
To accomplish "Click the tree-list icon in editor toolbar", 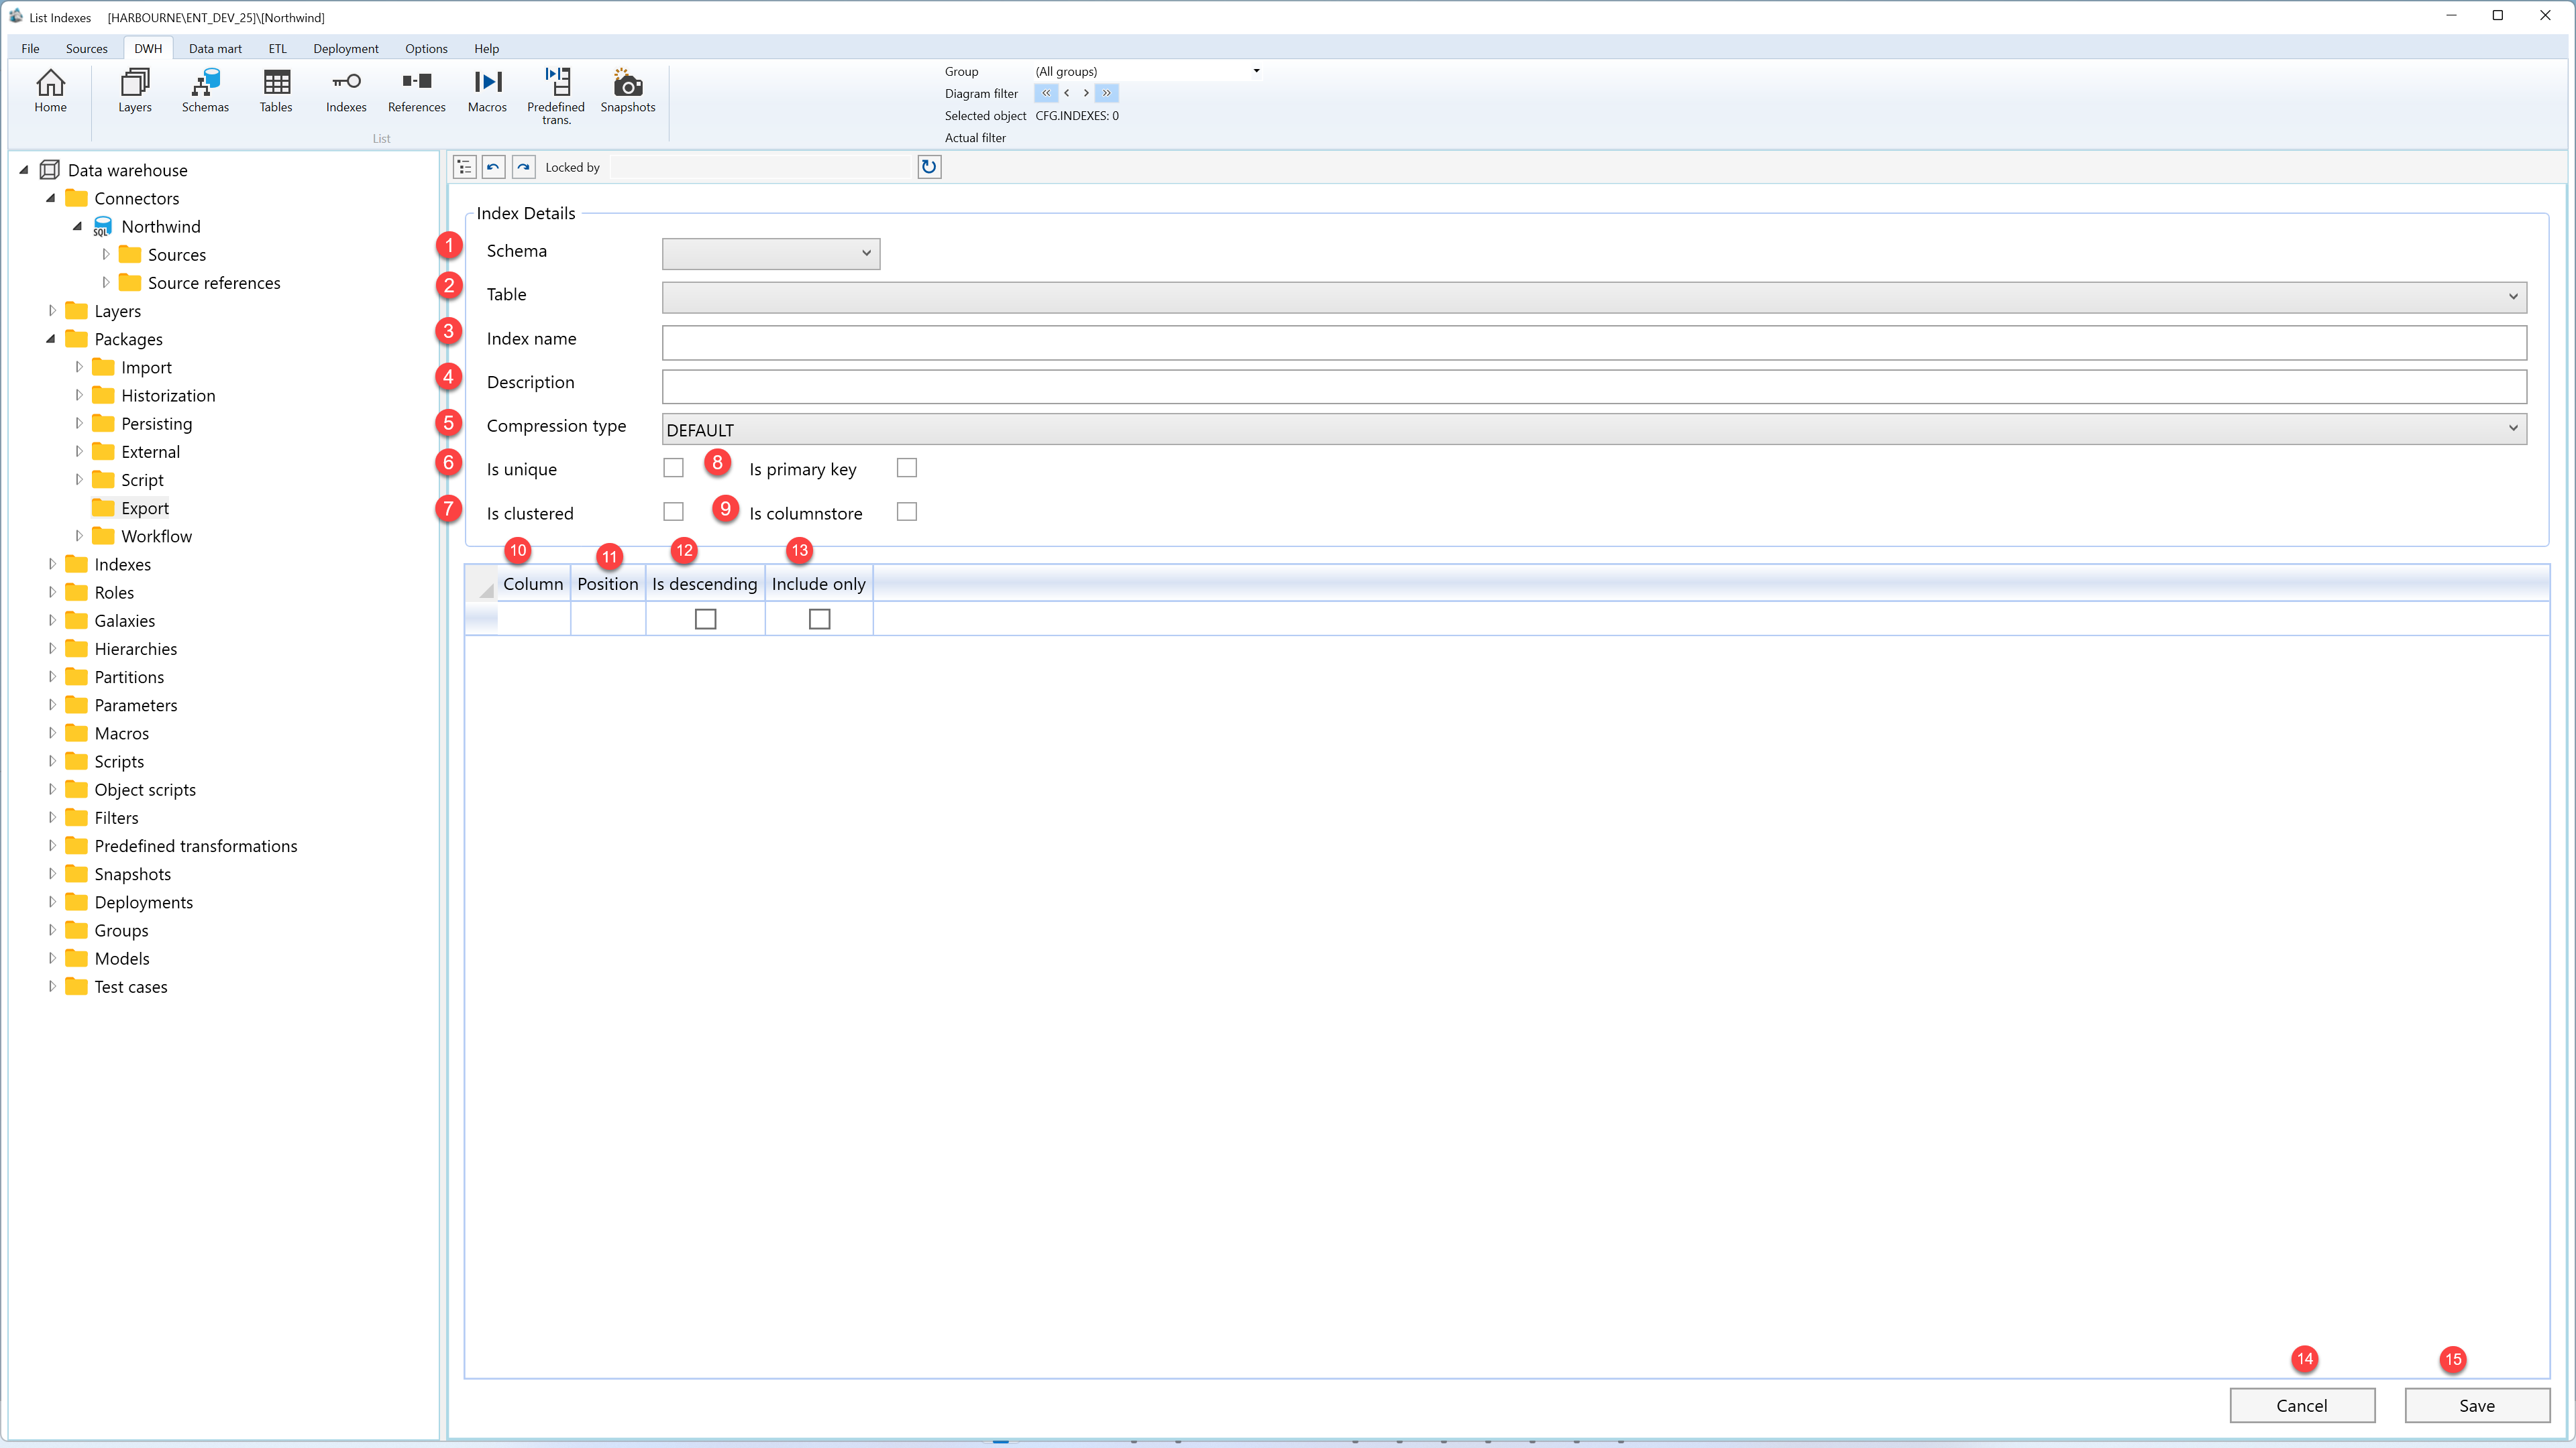I will tap(464, 167).
